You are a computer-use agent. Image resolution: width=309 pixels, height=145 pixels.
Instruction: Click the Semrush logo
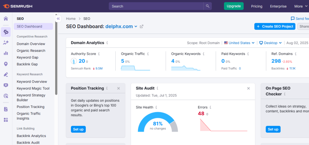coord(18,6)
